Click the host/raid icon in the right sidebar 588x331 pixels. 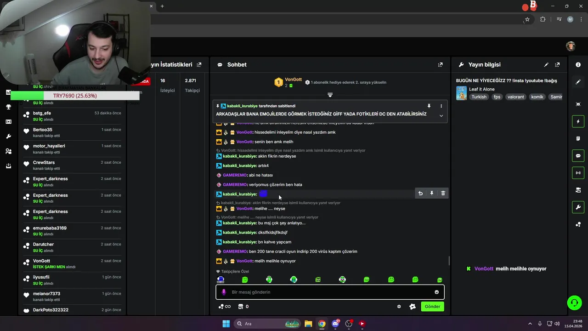578,190
